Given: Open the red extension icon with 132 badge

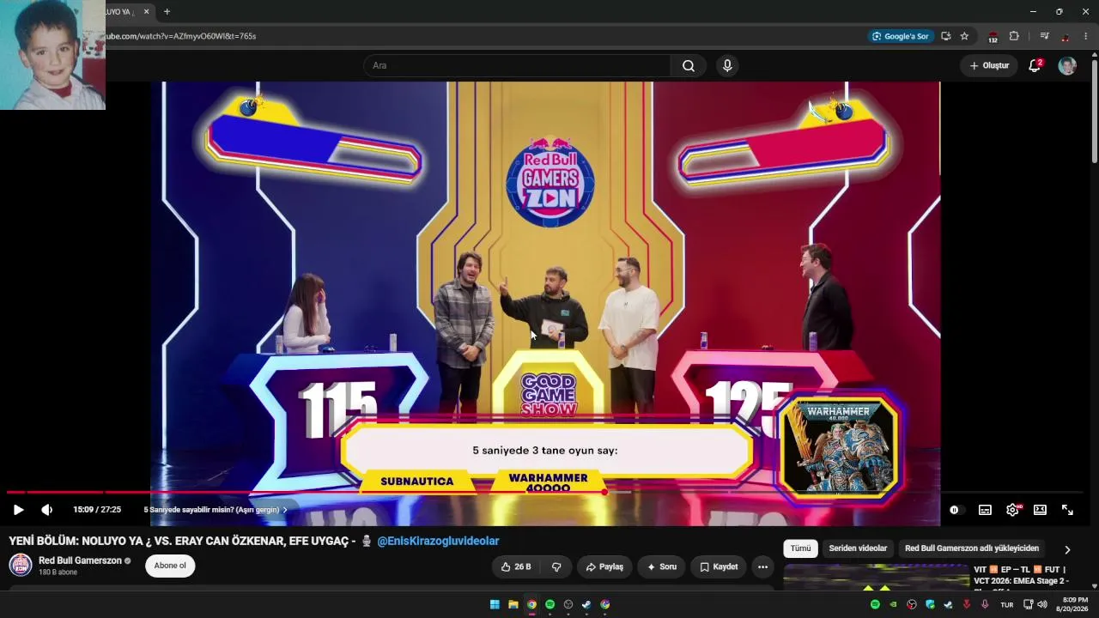Looking at the screenshot, I should click(x=993, y=37).
